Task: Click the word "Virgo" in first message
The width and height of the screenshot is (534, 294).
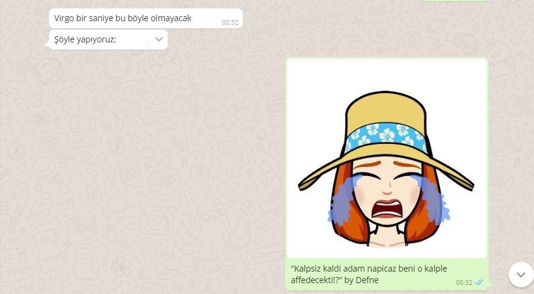Action: click(x=64, y=18)
